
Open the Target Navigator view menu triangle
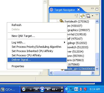pos(97,15)
